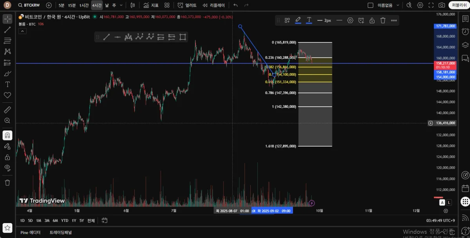Open go-to-date calendar icon
This screenshot has height=238, width=470.
click(x=105, y=220)
